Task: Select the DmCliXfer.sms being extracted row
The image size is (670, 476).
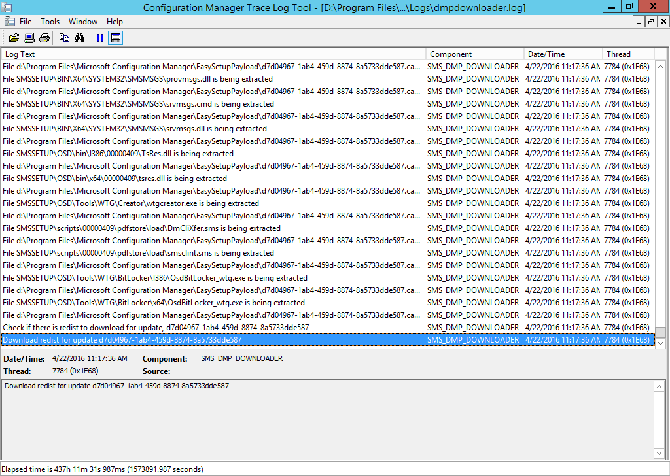Action: pos(328,228)
